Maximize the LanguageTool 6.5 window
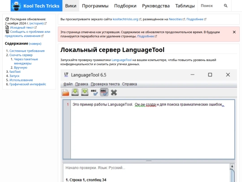The image size is (242, 182). tap(210, 75)
